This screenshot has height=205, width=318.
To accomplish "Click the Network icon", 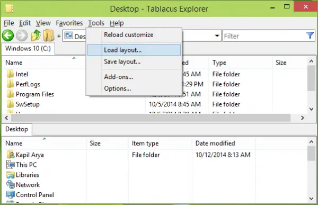I will click(11, 185).
